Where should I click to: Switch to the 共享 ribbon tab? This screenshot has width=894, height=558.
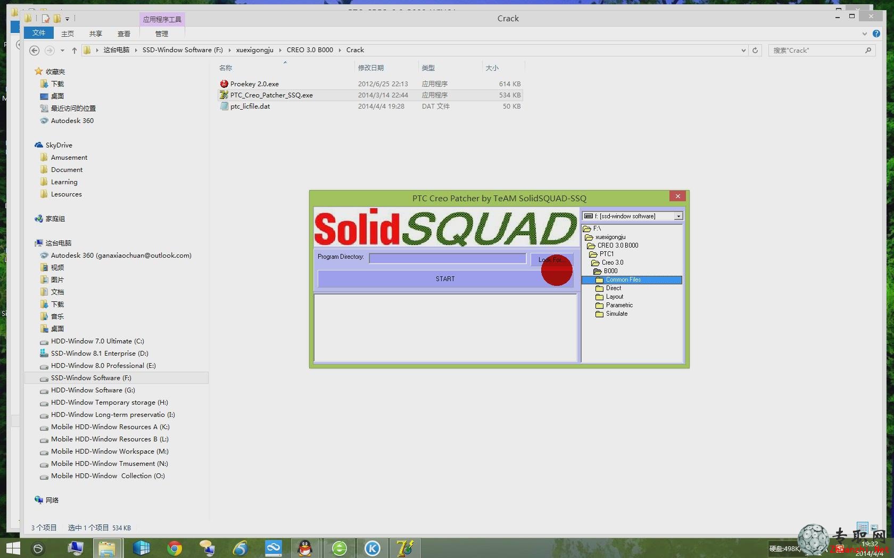[96, 34]
